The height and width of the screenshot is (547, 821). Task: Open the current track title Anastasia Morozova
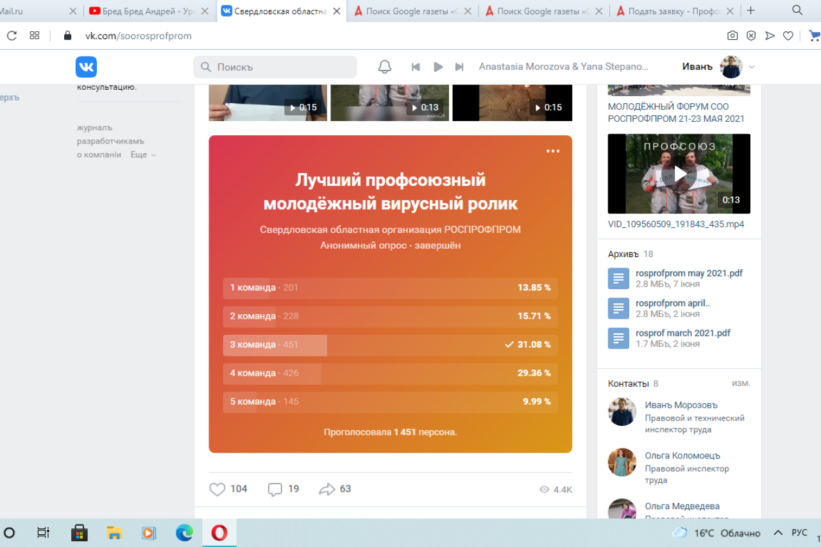coord(564,67)
